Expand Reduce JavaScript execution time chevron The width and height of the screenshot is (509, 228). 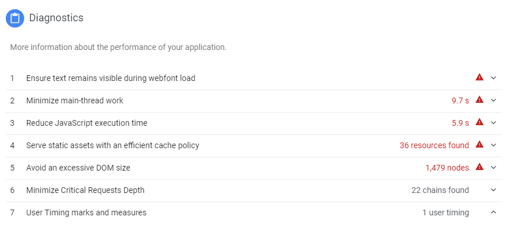(x=494, y=122)
